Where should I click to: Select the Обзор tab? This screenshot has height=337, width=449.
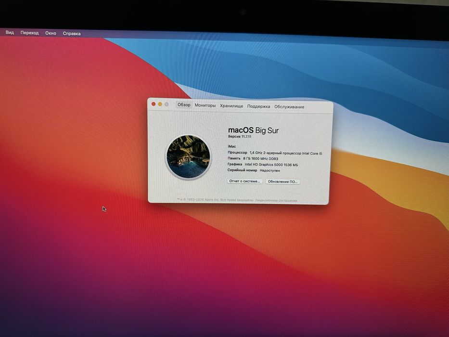coord(184,104)
